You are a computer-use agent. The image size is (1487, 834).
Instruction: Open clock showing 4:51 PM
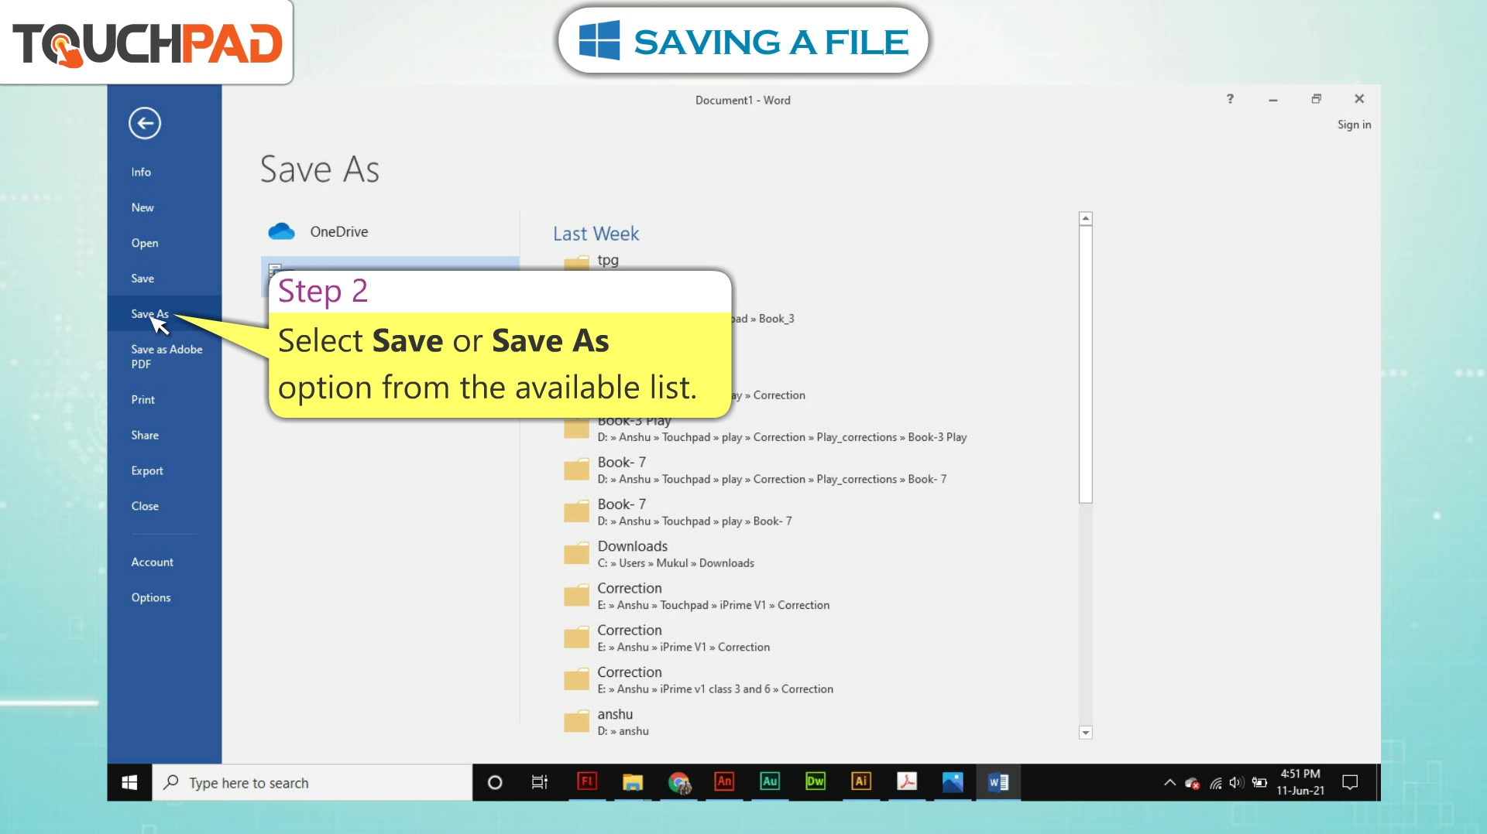pyautogui.click(x=1300, y=782)
